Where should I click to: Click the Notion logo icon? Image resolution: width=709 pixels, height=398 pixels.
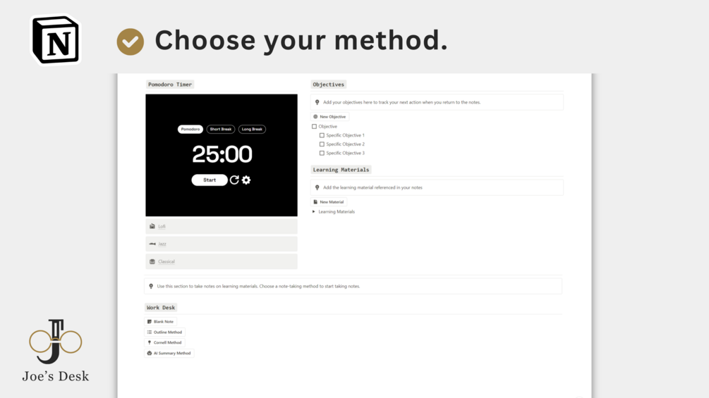click(56, 39)
